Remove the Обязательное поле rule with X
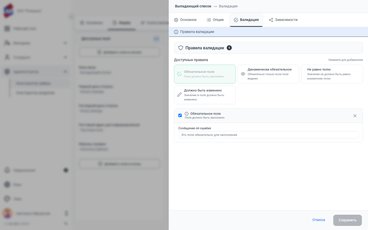 (x=355, y=116)
